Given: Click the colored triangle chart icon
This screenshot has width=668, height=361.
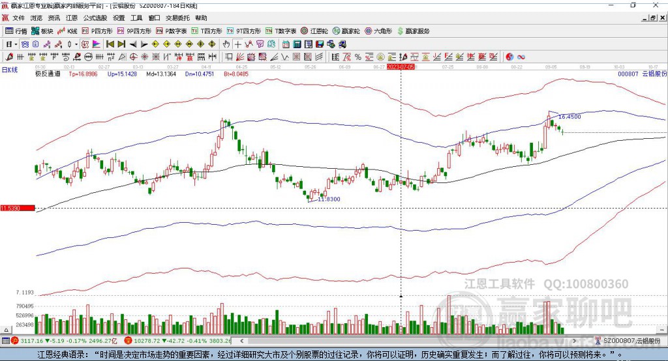Looking at the screenshot, I should pos(97,44).
